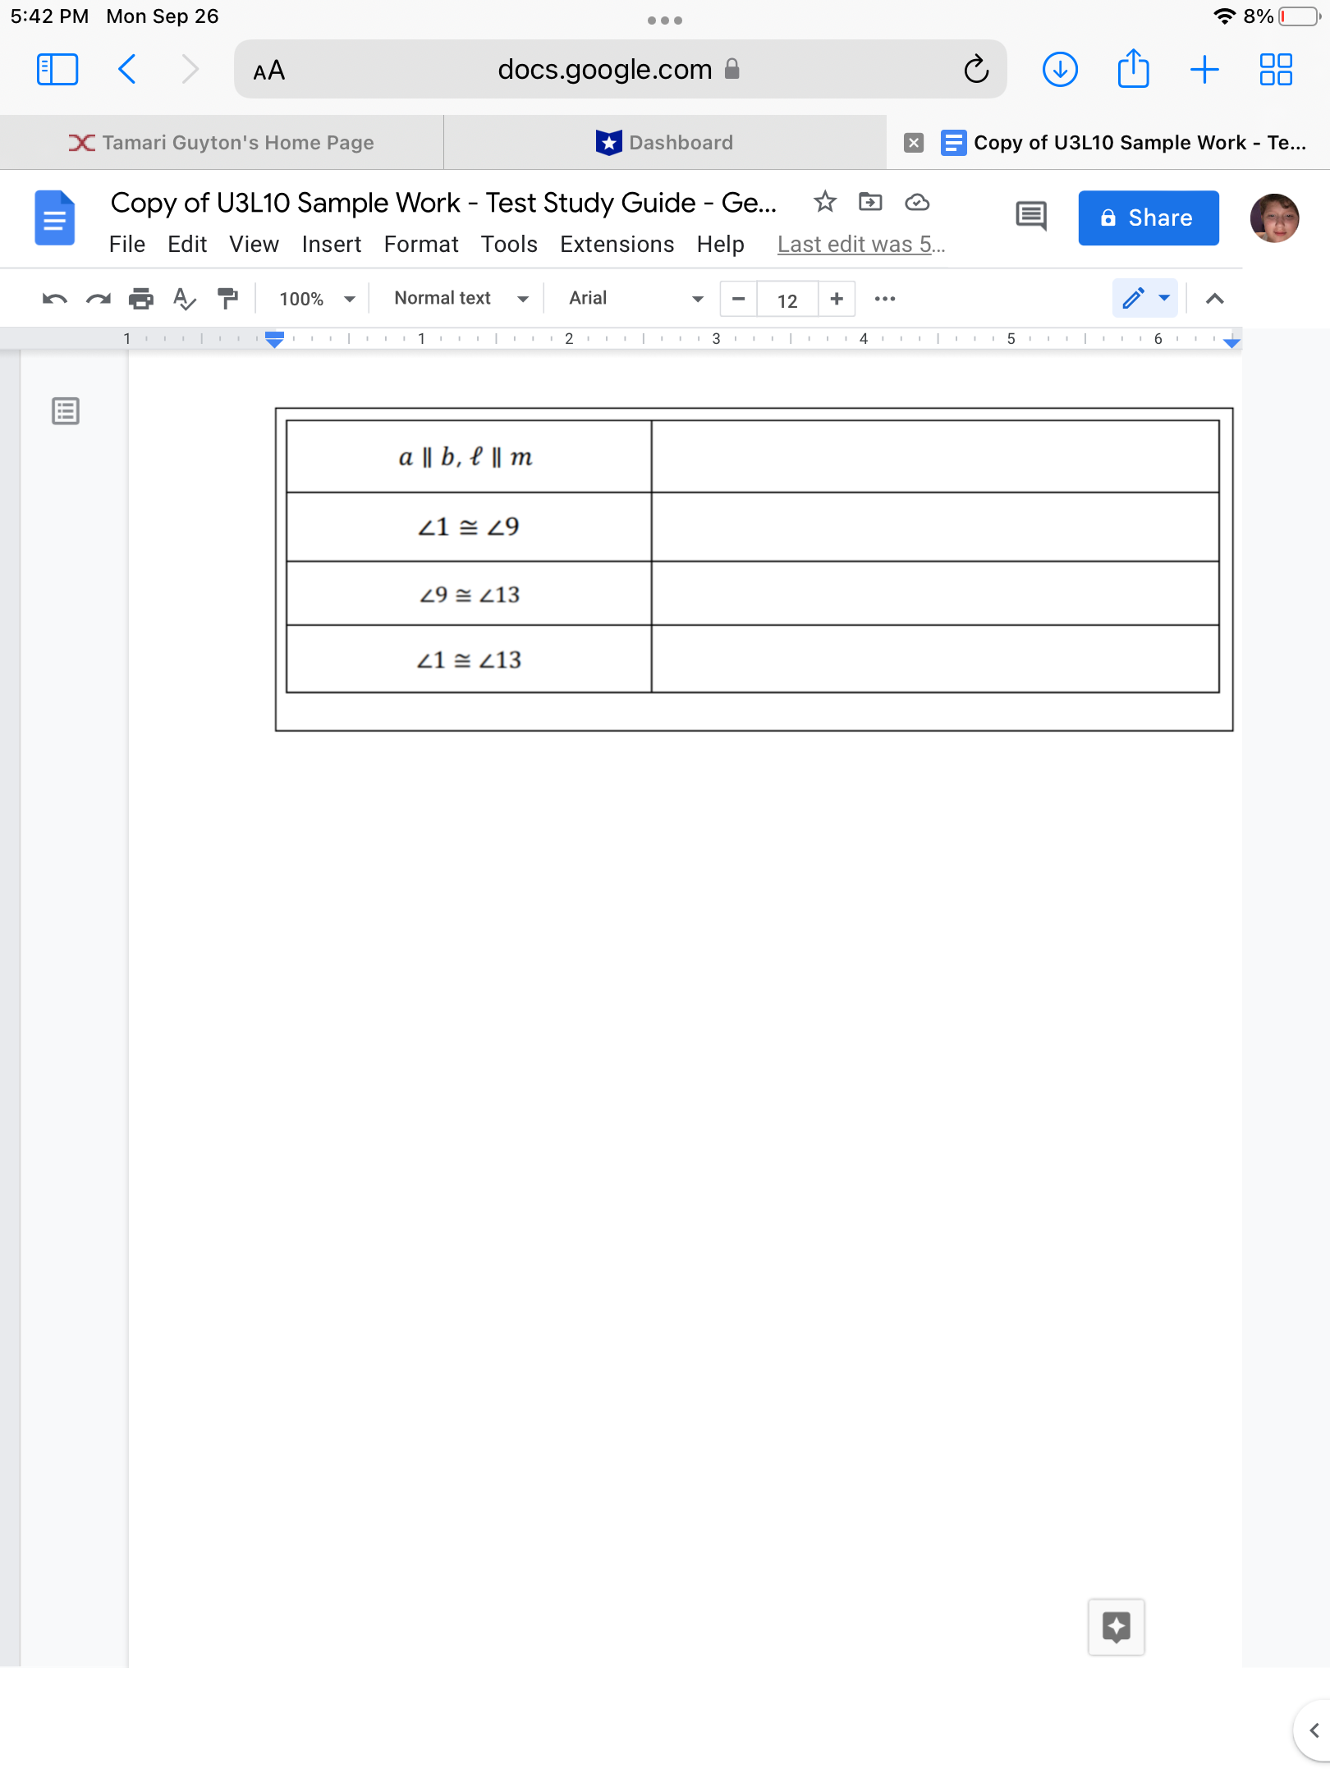
Task: Rename the document title
Action: coord(443,203)
